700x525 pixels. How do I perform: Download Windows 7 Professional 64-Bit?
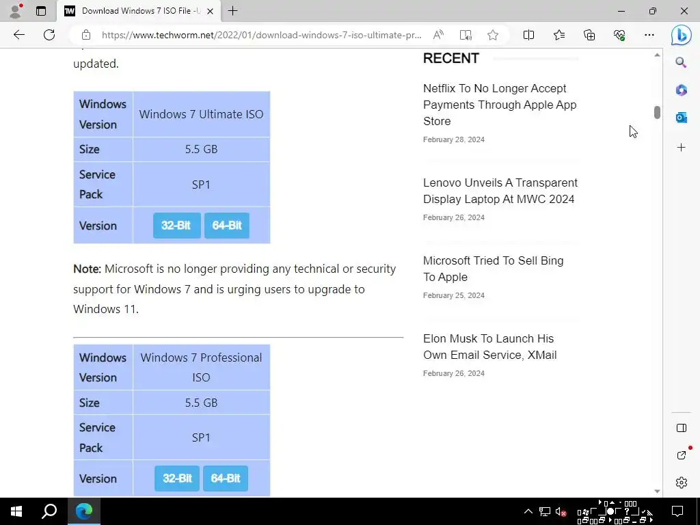click(226, 478)
